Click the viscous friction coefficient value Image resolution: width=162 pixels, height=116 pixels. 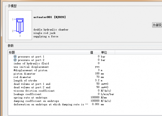(x=99, y=91)
